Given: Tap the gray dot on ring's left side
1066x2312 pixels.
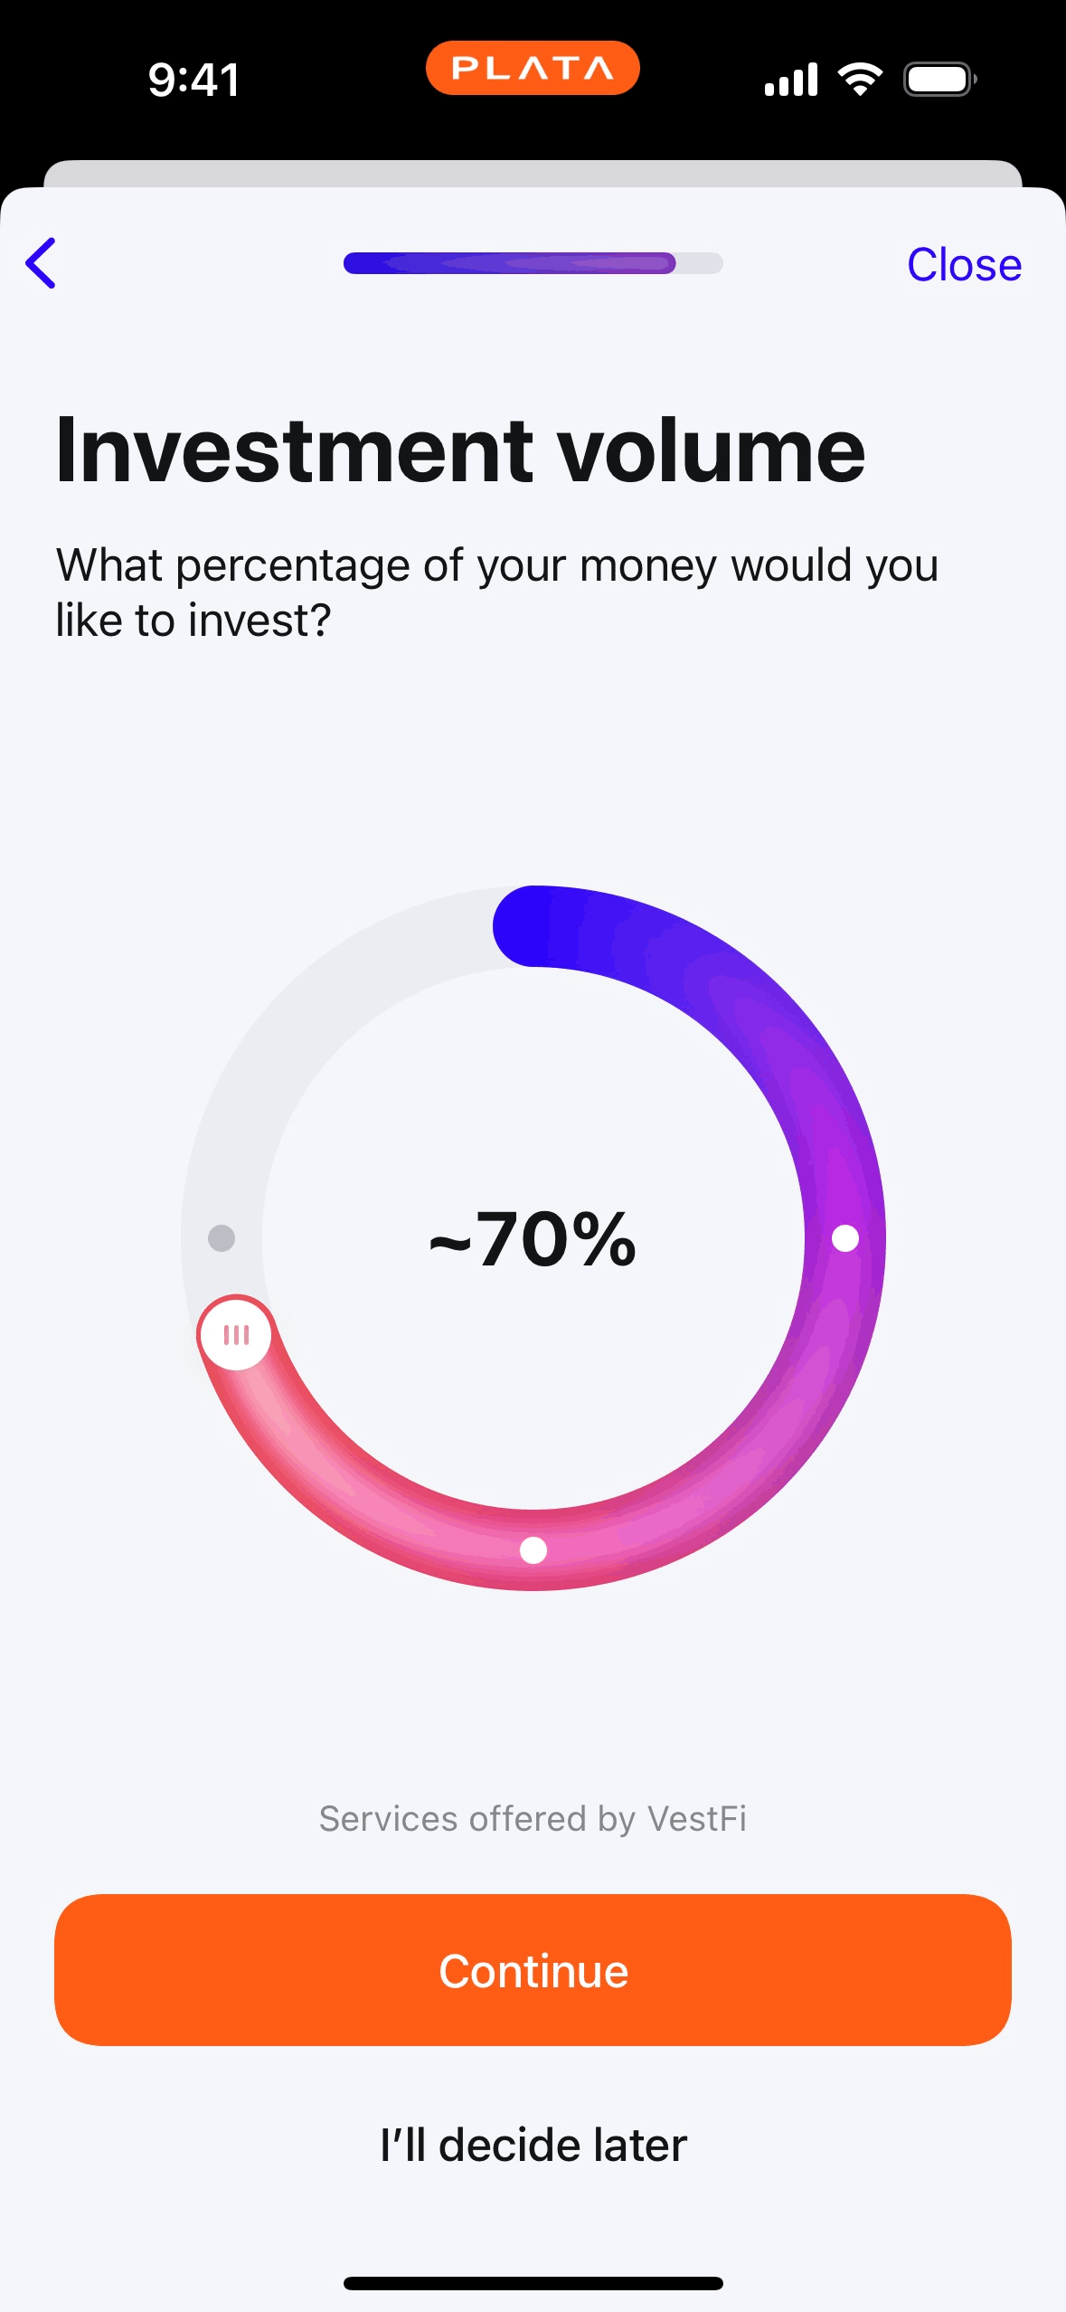Looking at the screenshot, I should click(222, 1237).
